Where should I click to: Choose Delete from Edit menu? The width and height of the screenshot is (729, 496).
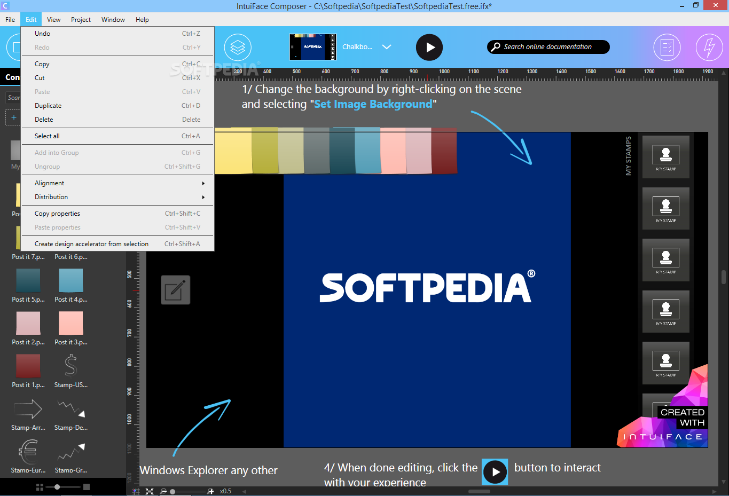[117, 120]
